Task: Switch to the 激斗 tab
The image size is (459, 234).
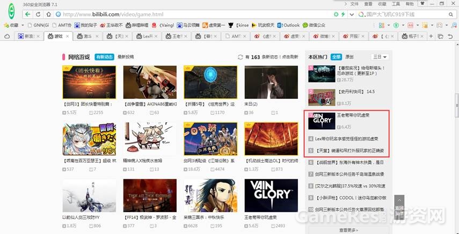Action: tap(88, 36)
